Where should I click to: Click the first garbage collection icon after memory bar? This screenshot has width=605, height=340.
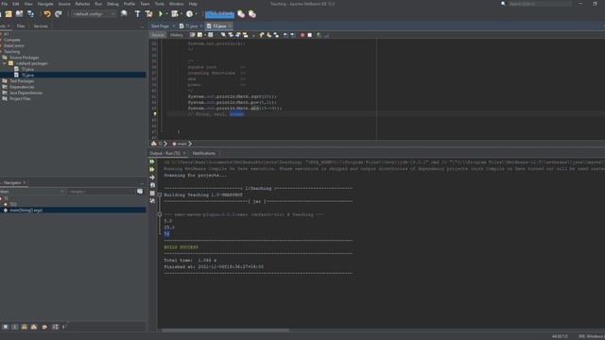pyautogui.click(x=241, y=14)
